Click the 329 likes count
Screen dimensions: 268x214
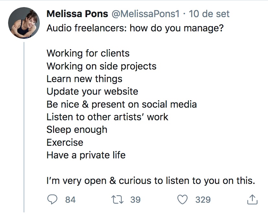203,200
